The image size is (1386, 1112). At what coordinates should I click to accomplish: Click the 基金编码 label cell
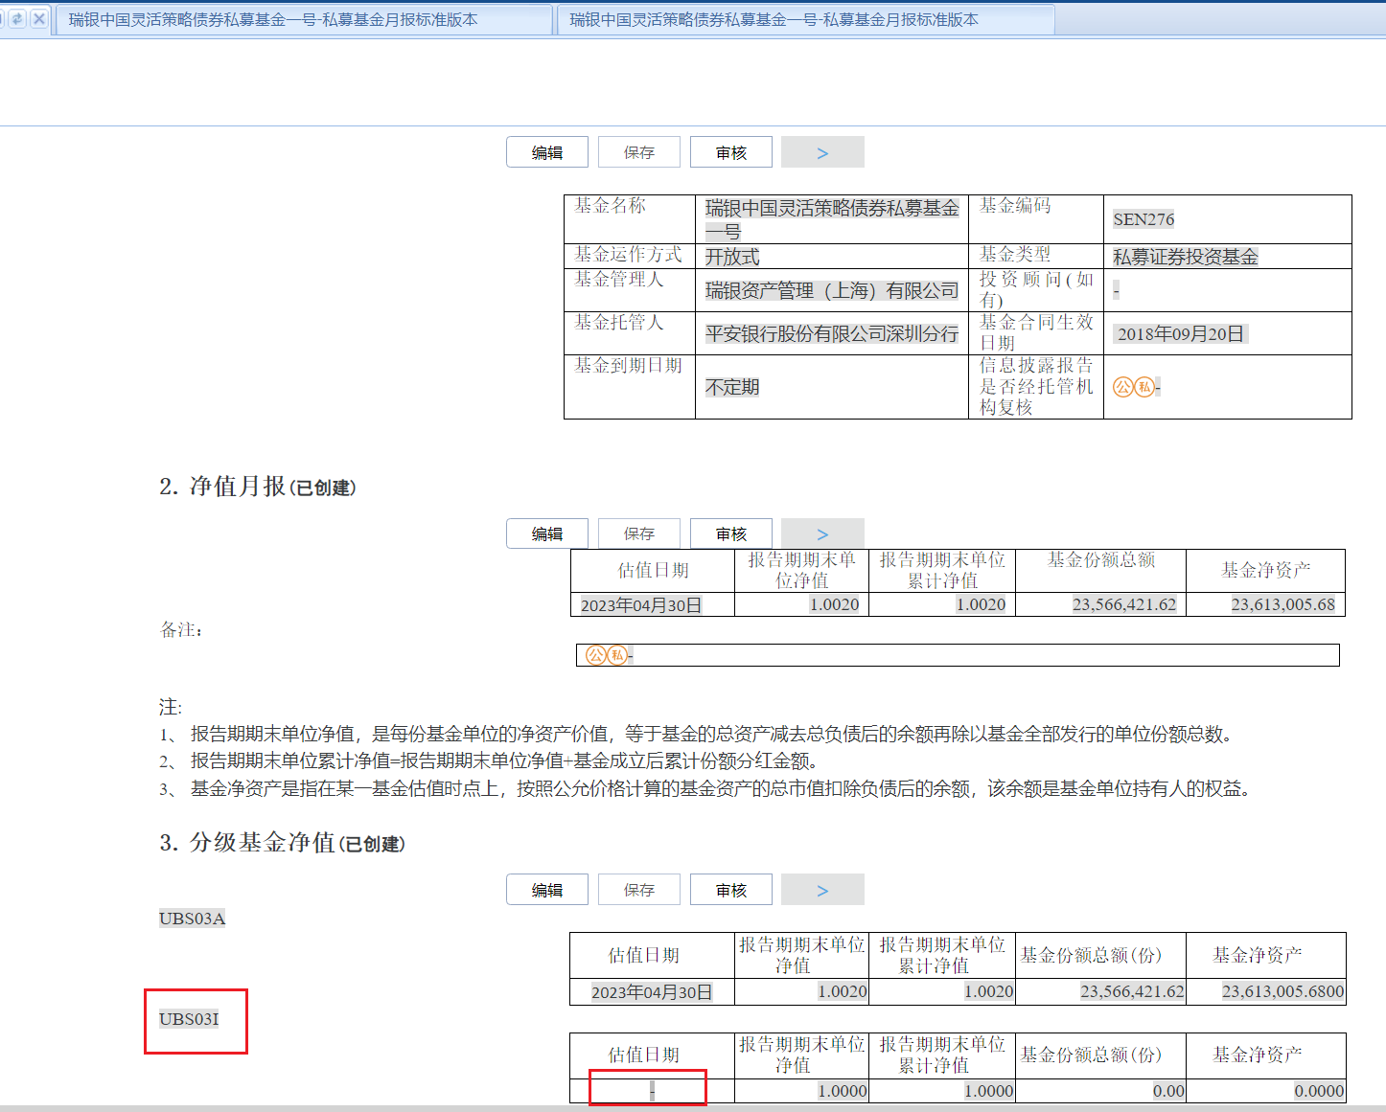(x=1015, y=206)
